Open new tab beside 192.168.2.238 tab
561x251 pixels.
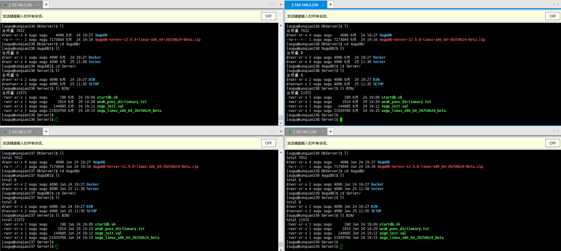[331, 5]
